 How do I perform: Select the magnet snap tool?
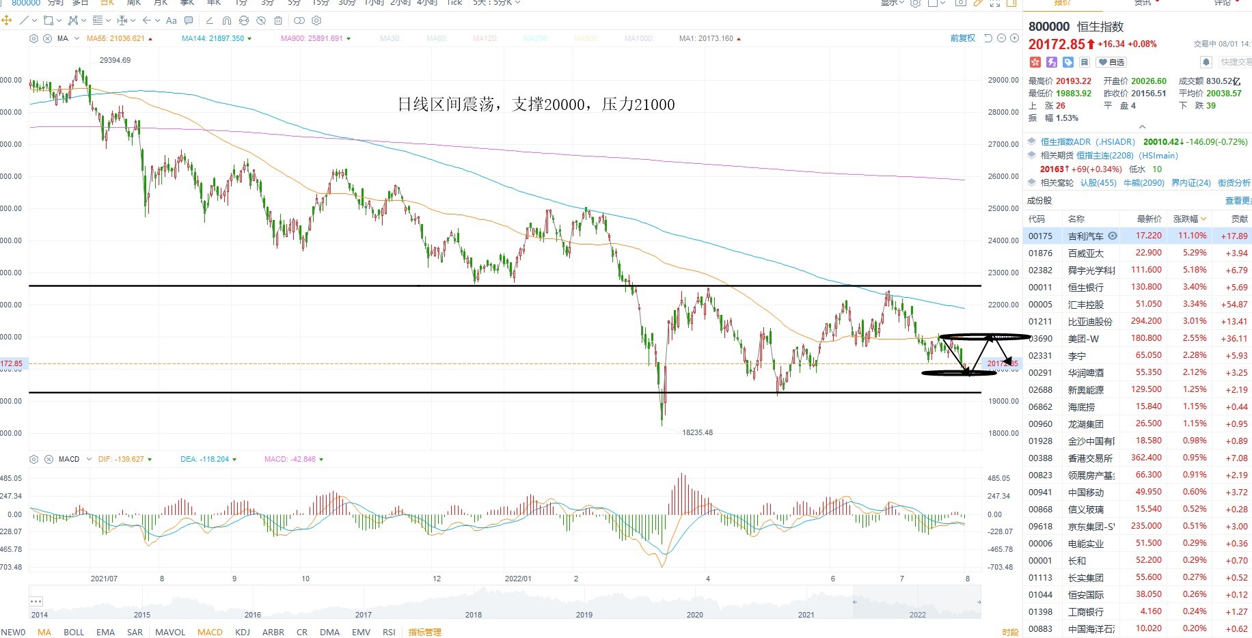(x=227, y=20)
